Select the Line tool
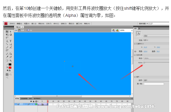171x112 pixels. click(7, 44)
